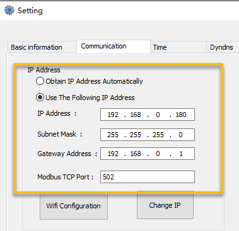Screen dimensions: 239x231
Task: Click the 168 octet in Gateway Address field
Action: 136,154
